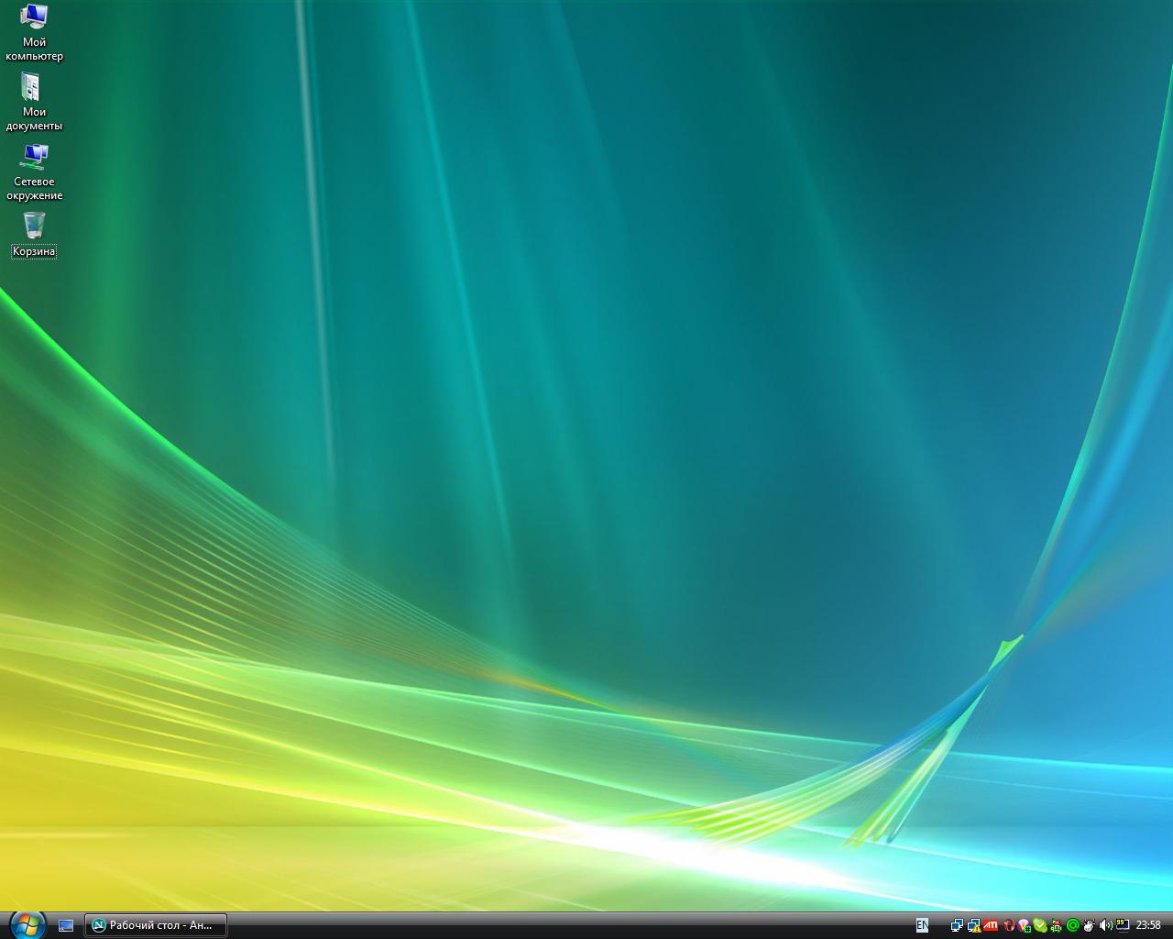Activate the Рабочий стол taskbar button
1173x939 pixels.
[156, 925]
